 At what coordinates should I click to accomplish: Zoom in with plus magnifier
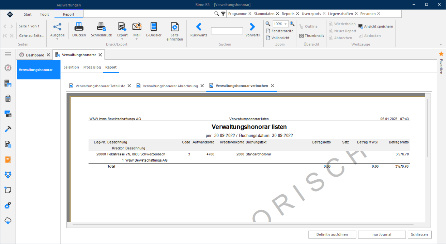click(x=292, y=24)
